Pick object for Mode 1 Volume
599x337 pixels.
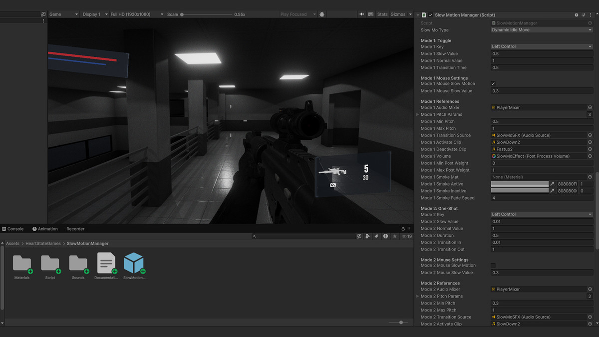tap(590, 156)
